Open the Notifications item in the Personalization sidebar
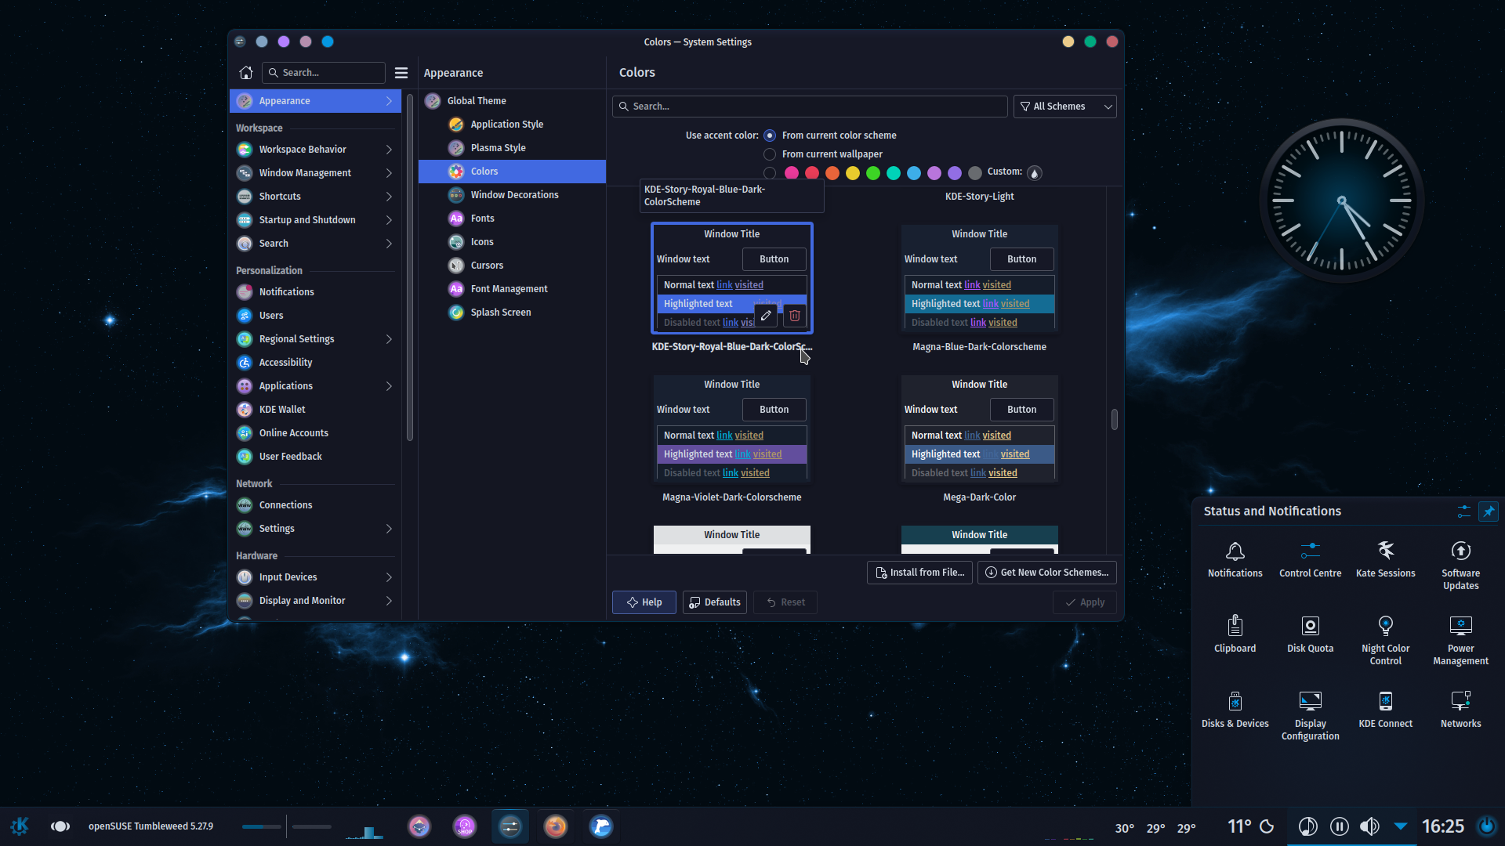Image resolution: width=1505 pixels, height=846 pixels. 315,292
